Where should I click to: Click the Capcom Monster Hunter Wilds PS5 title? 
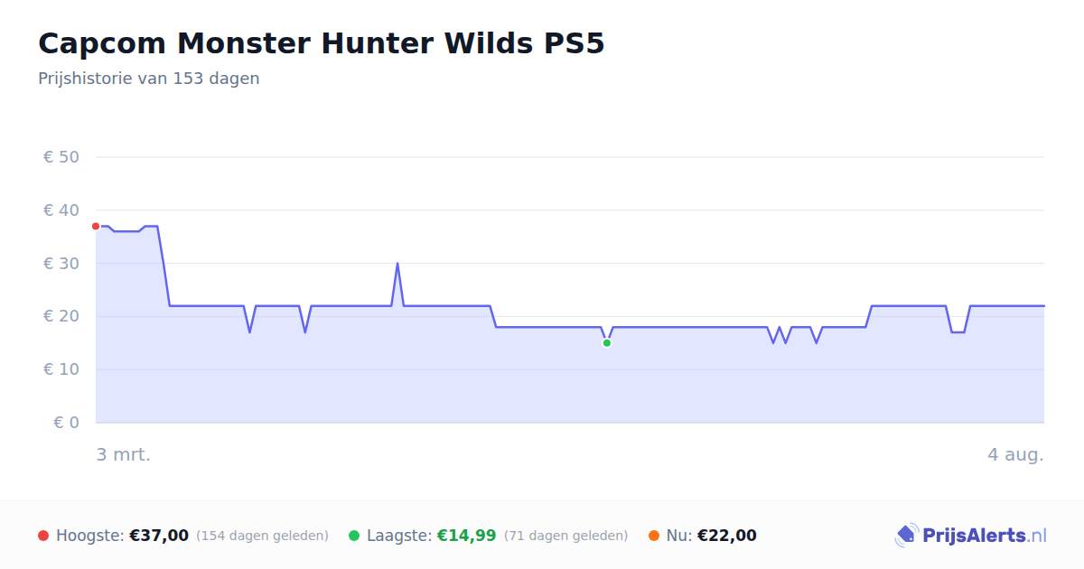coord(322,43)
